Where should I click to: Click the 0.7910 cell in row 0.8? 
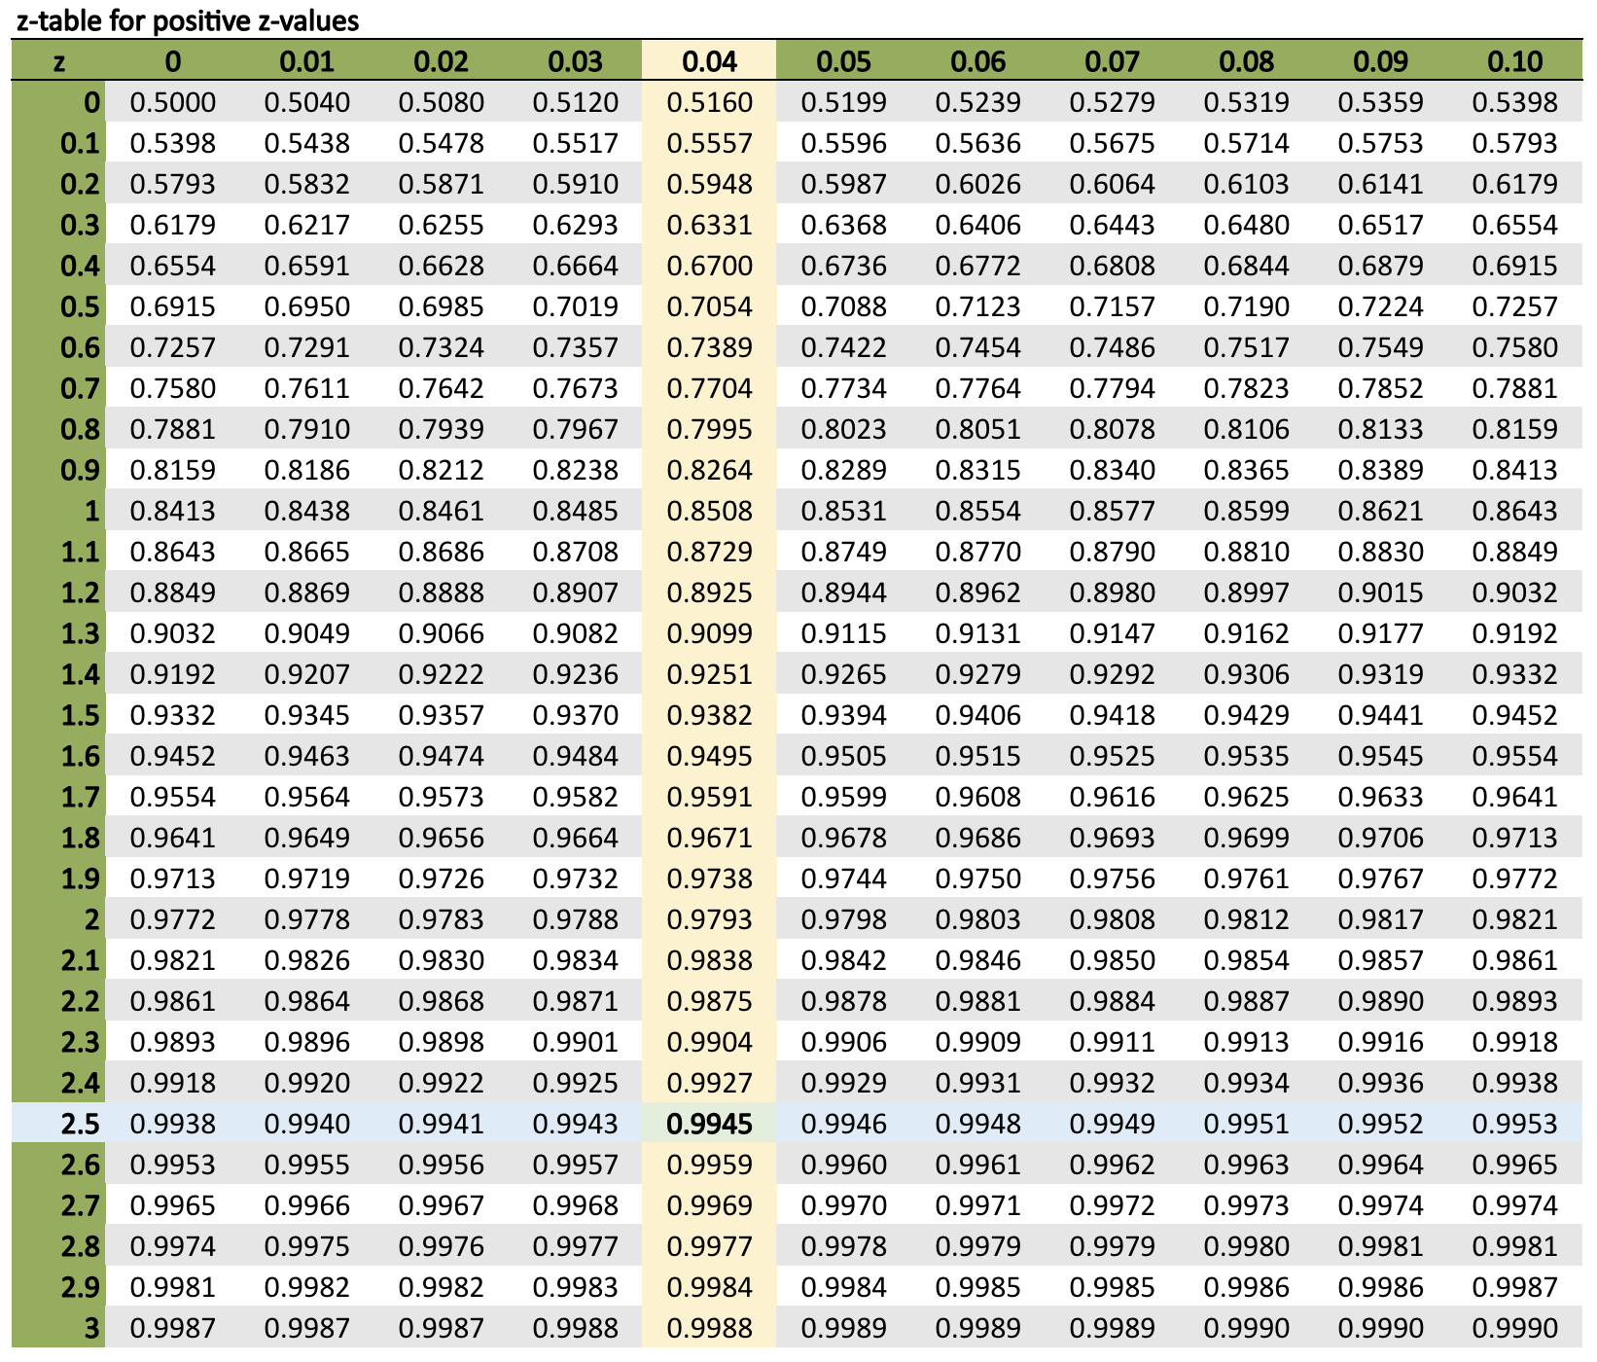coord(306,429)
